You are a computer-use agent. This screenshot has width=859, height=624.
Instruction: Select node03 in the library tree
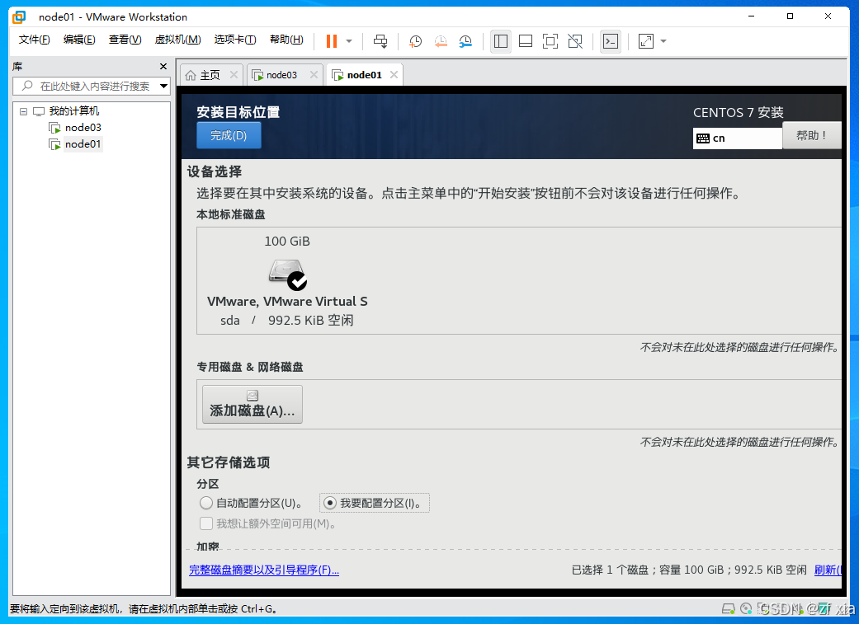83,128
